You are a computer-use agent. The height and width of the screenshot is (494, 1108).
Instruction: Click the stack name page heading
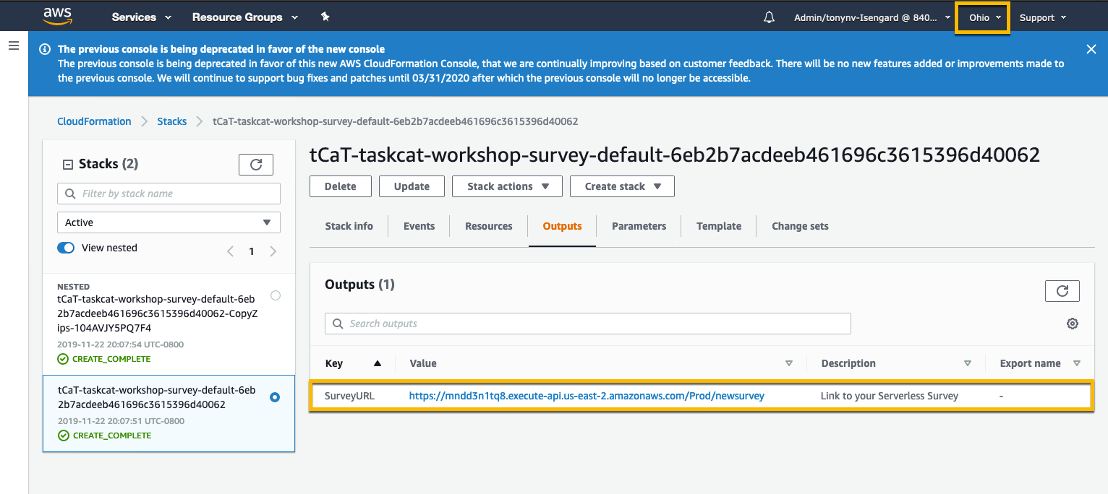point(675,154)
